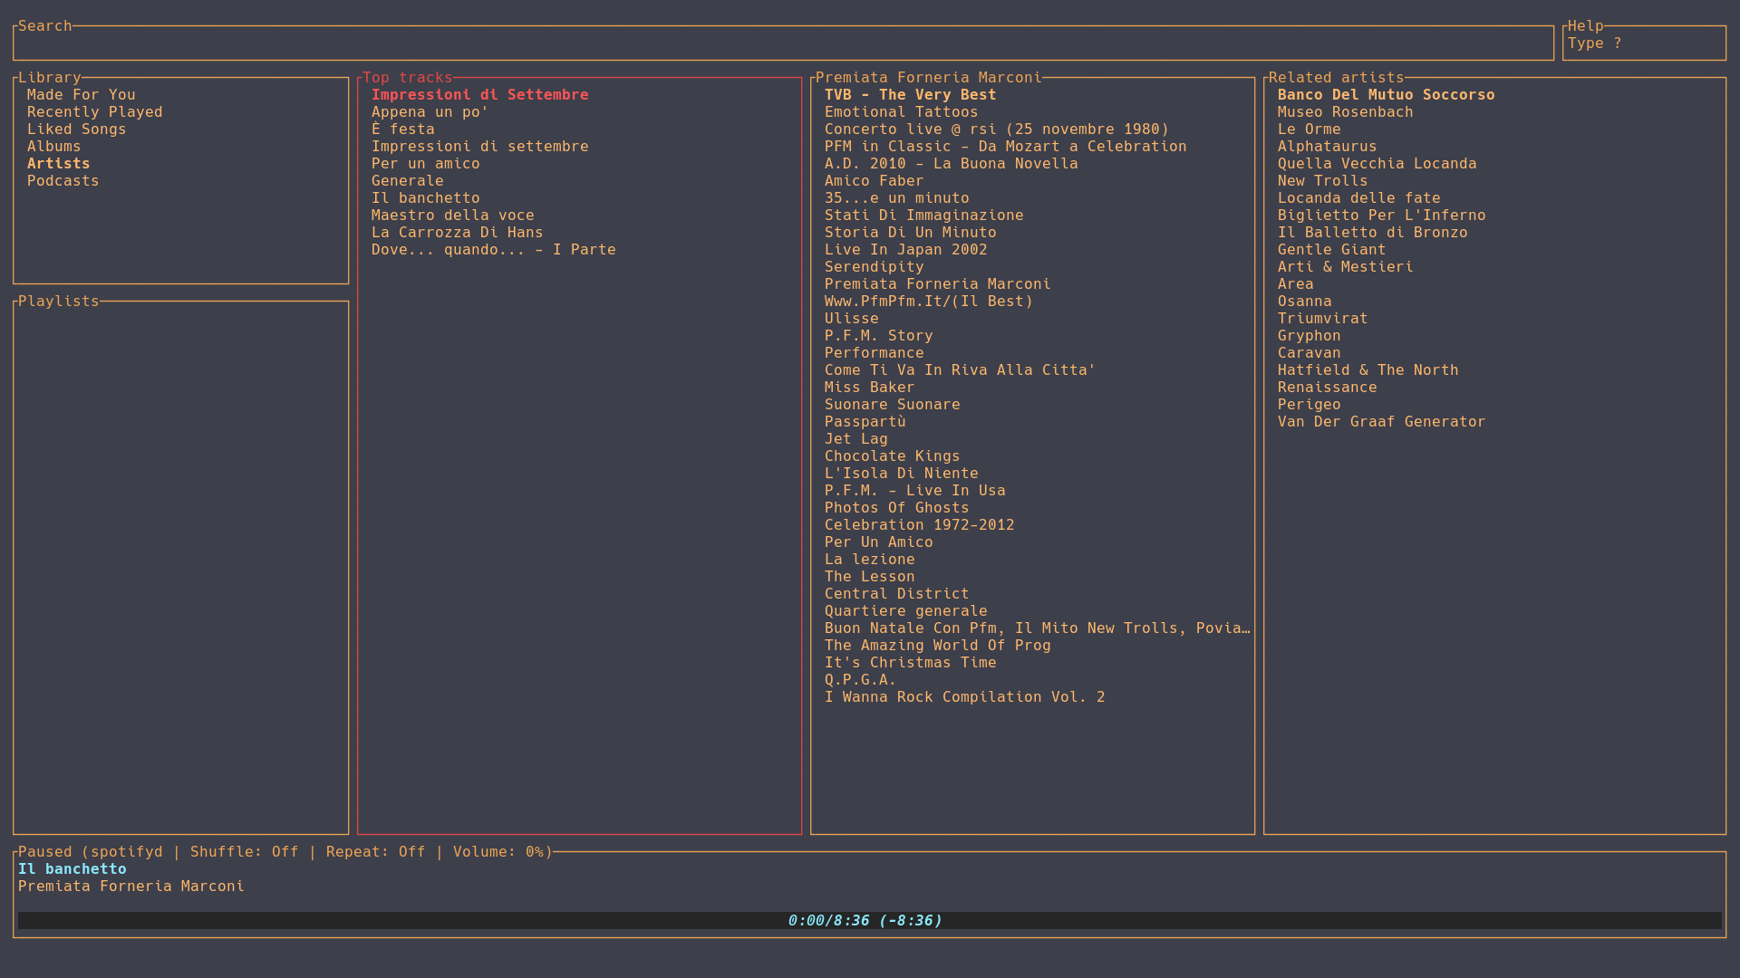Select Albums in the Library panel

(x=53, y=147)
